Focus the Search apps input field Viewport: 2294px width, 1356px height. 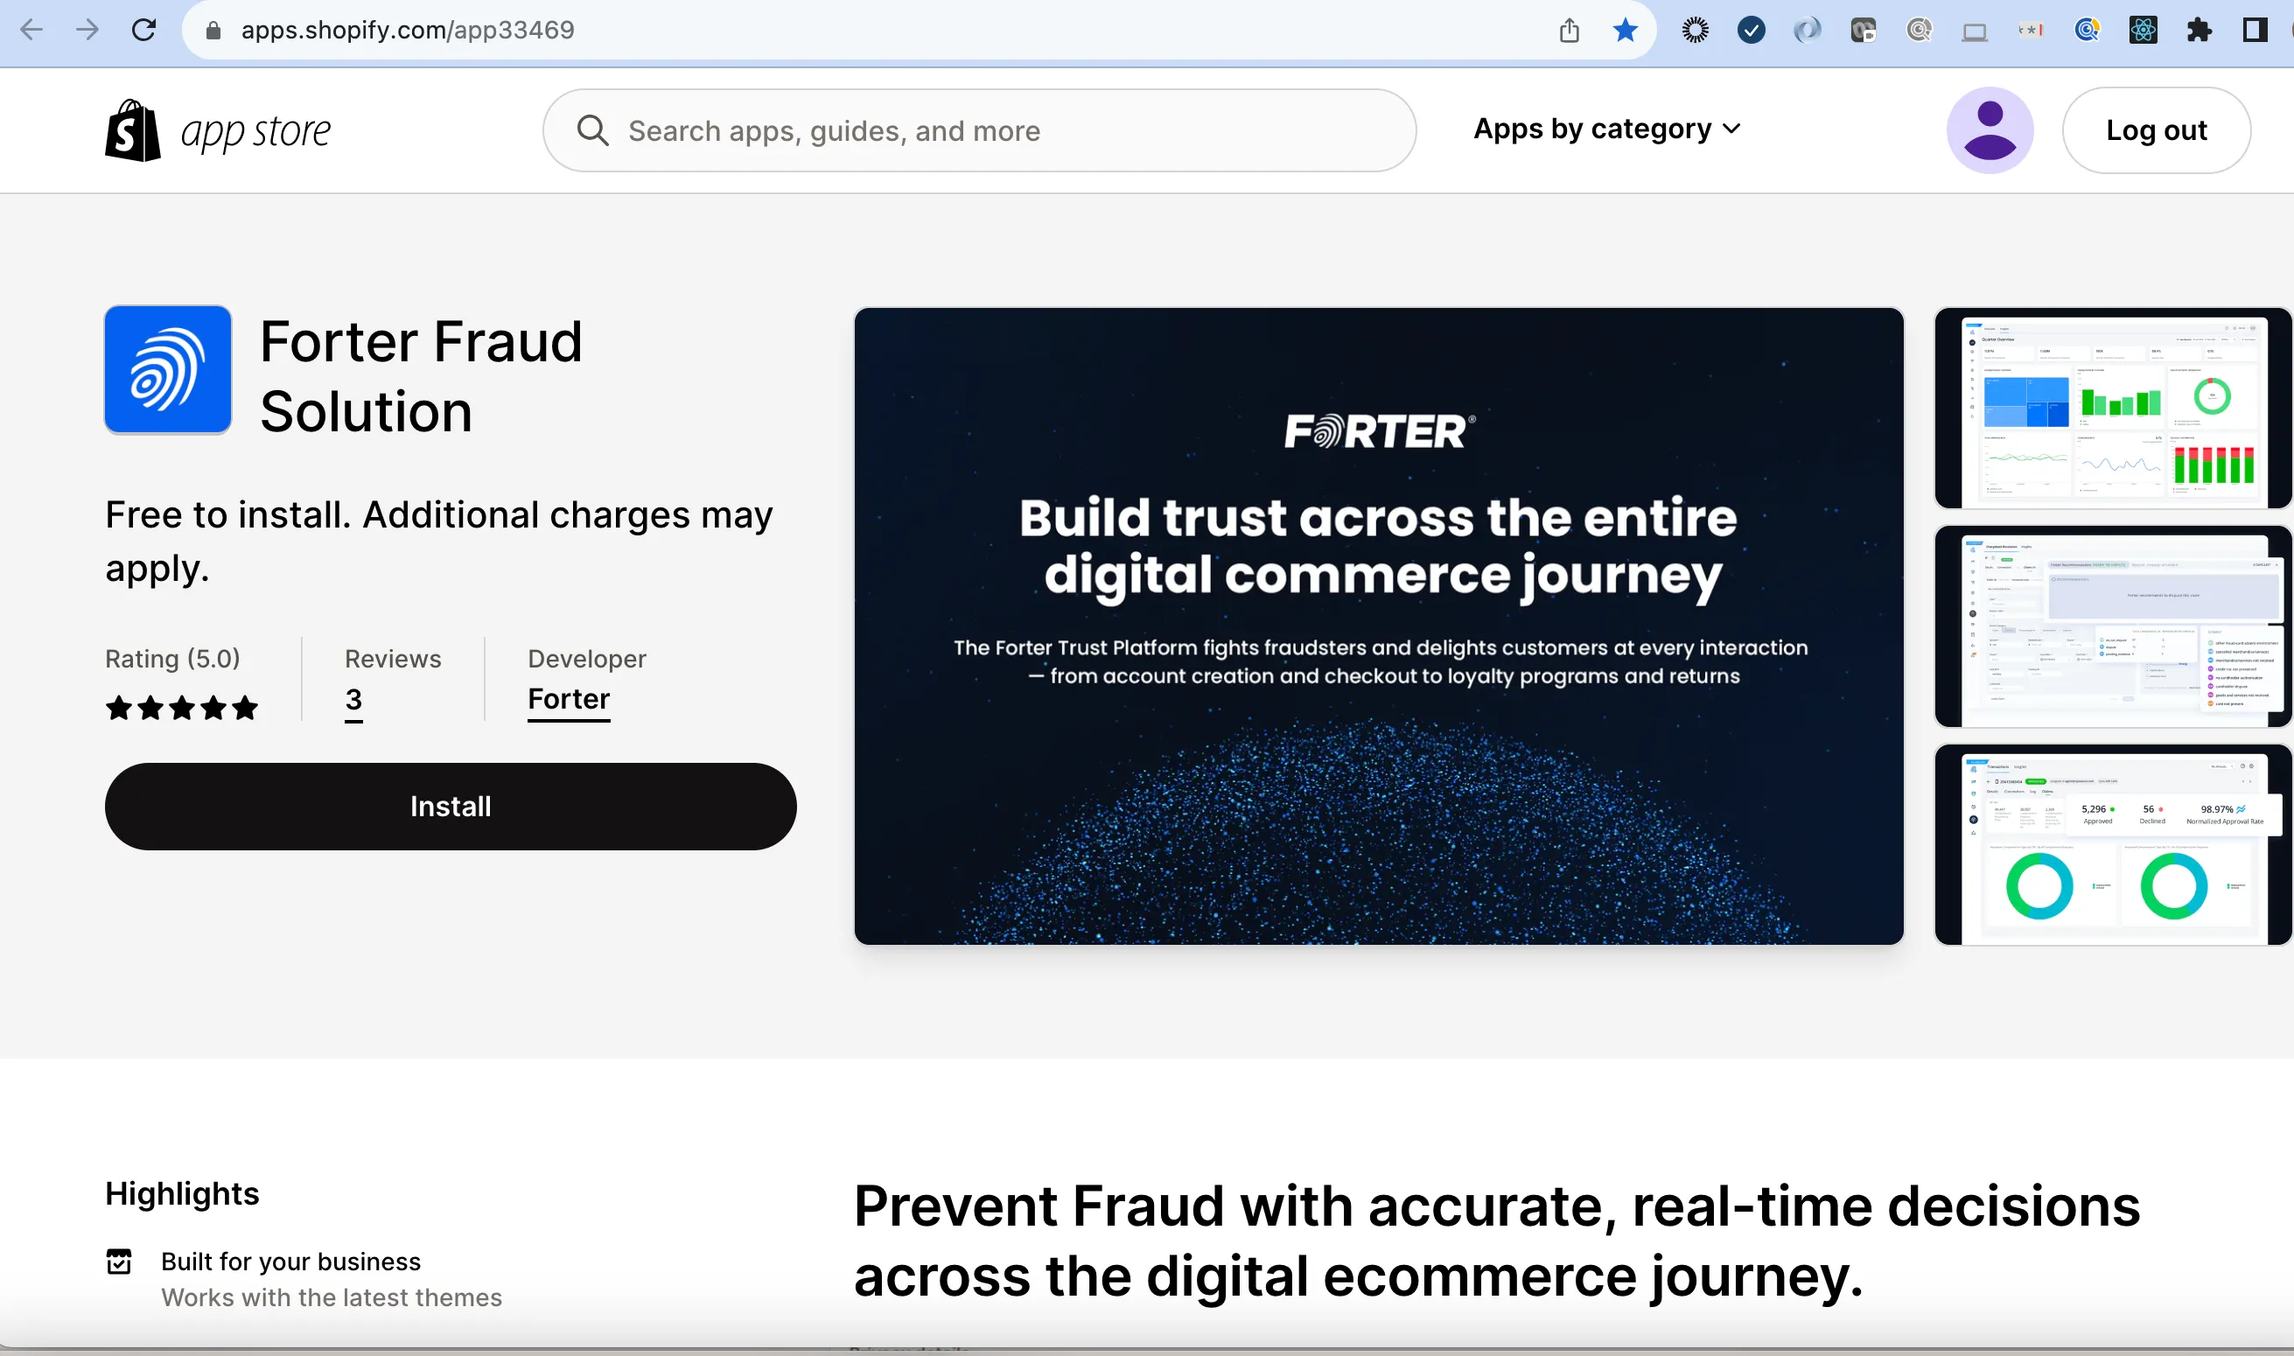pyautogui.click(x=979, y=130)
